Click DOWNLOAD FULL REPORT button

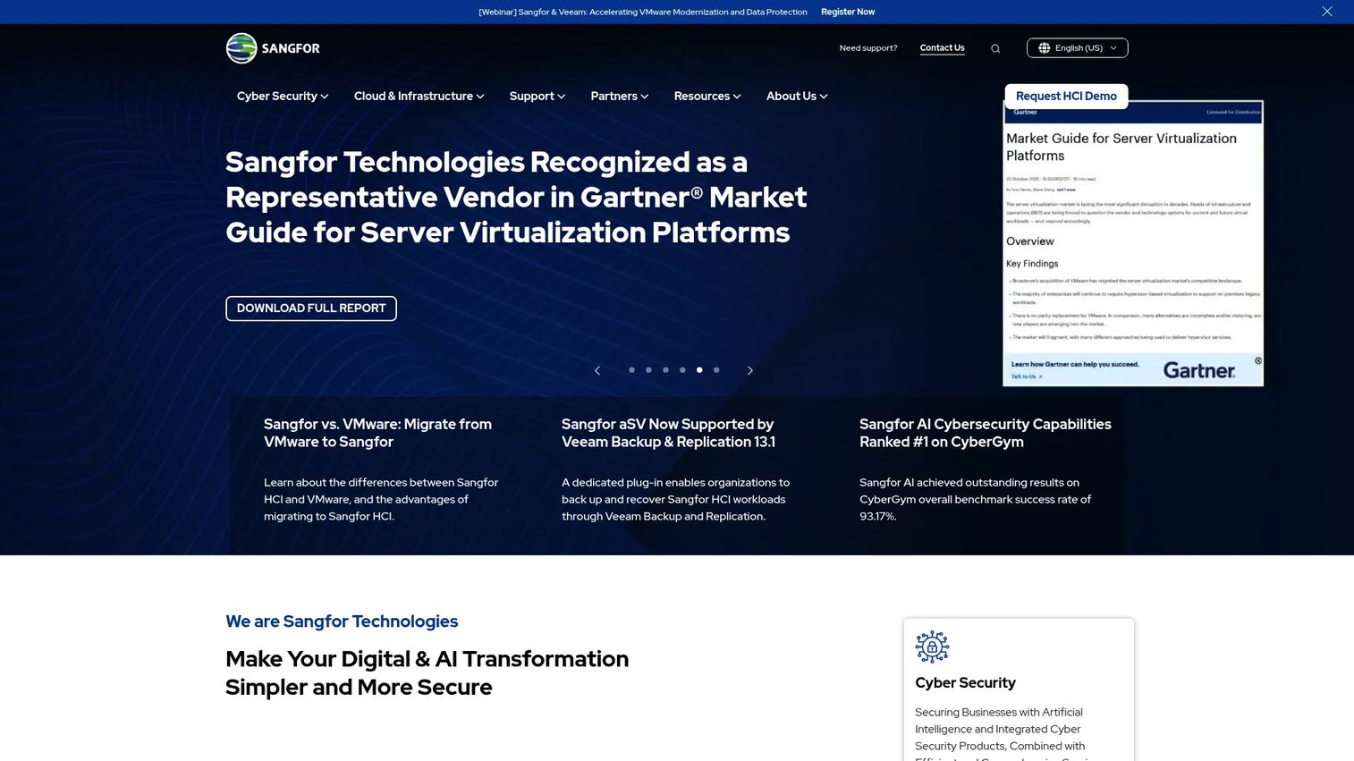point(311,309)
